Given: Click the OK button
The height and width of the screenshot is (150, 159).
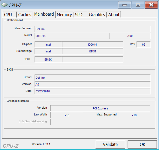Looking at the screenshot, I should (x=142, y=144).
